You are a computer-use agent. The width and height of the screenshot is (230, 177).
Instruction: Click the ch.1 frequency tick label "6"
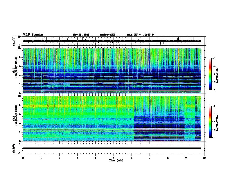click(x=20, y=66)
